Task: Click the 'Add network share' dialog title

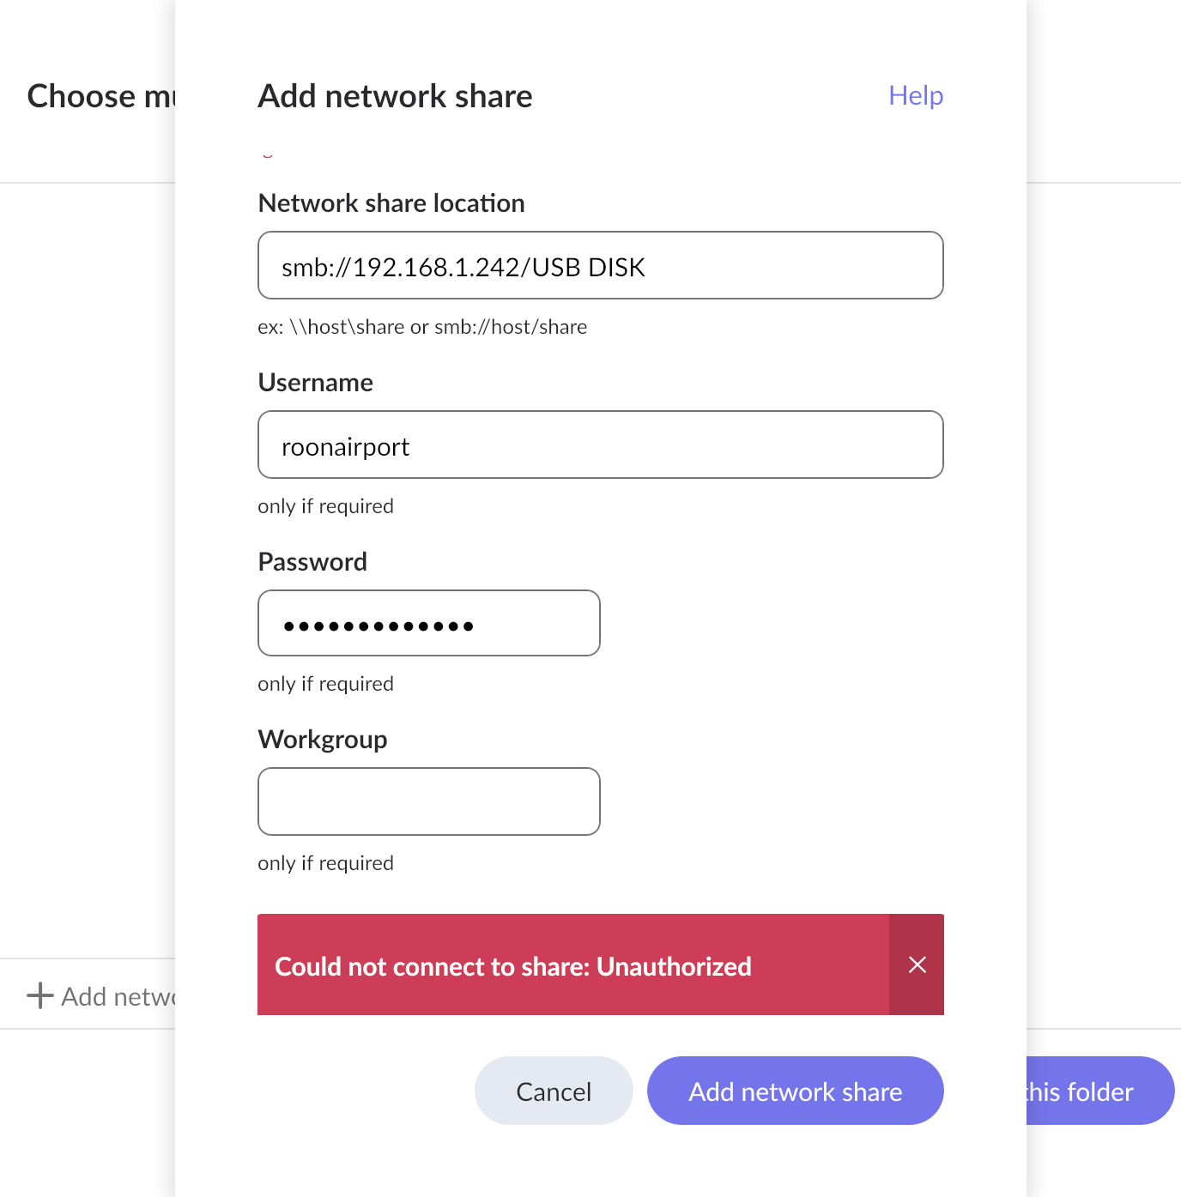Action: 396,96
